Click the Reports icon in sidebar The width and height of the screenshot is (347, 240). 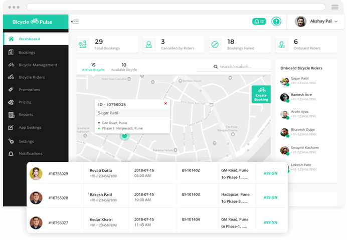click(12, 115)
